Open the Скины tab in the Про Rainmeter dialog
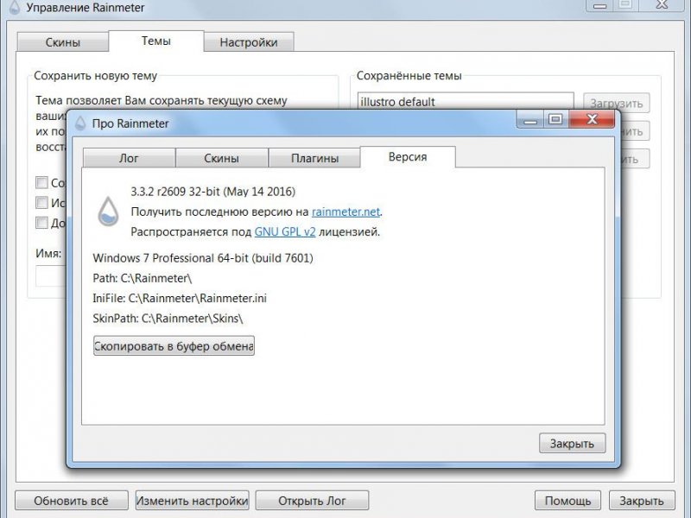 (222, 158)
